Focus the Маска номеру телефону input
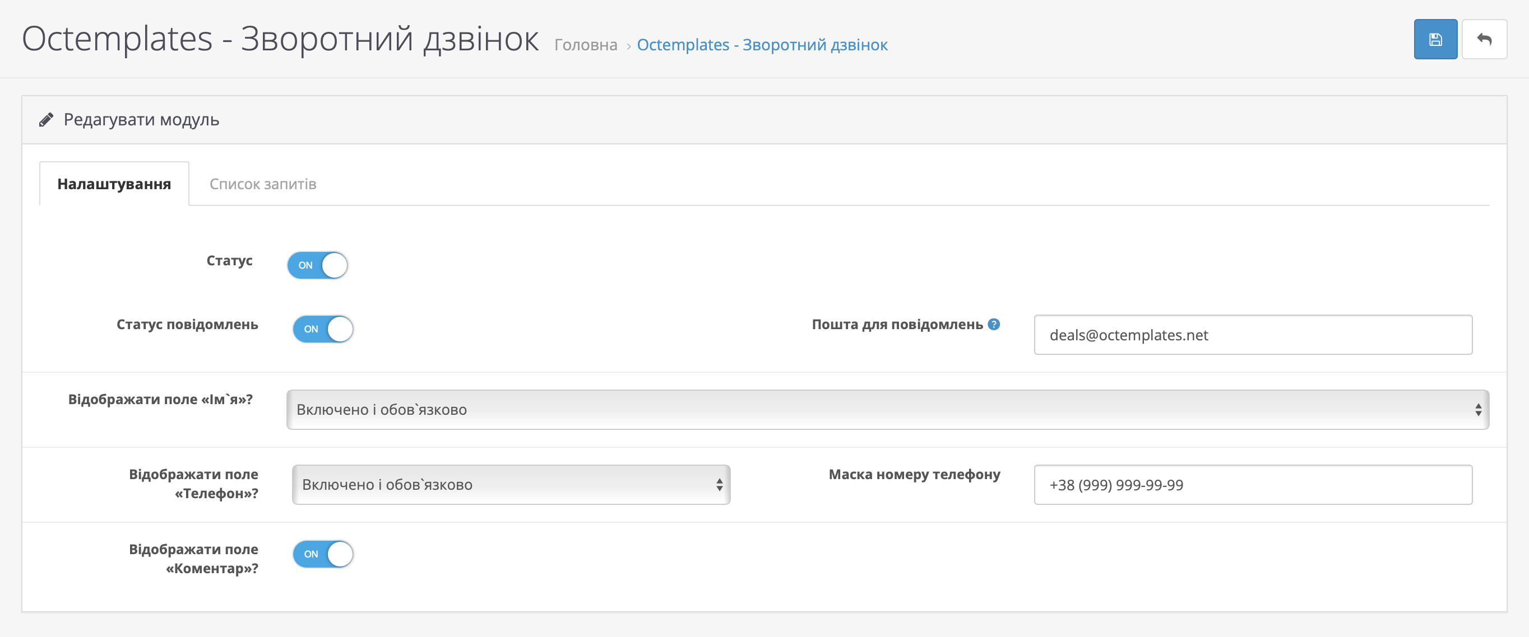 [1253, 485]
